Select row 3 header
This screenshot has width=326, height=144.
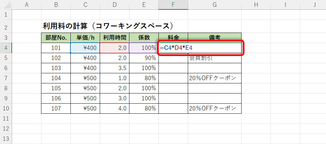[6, 37]
